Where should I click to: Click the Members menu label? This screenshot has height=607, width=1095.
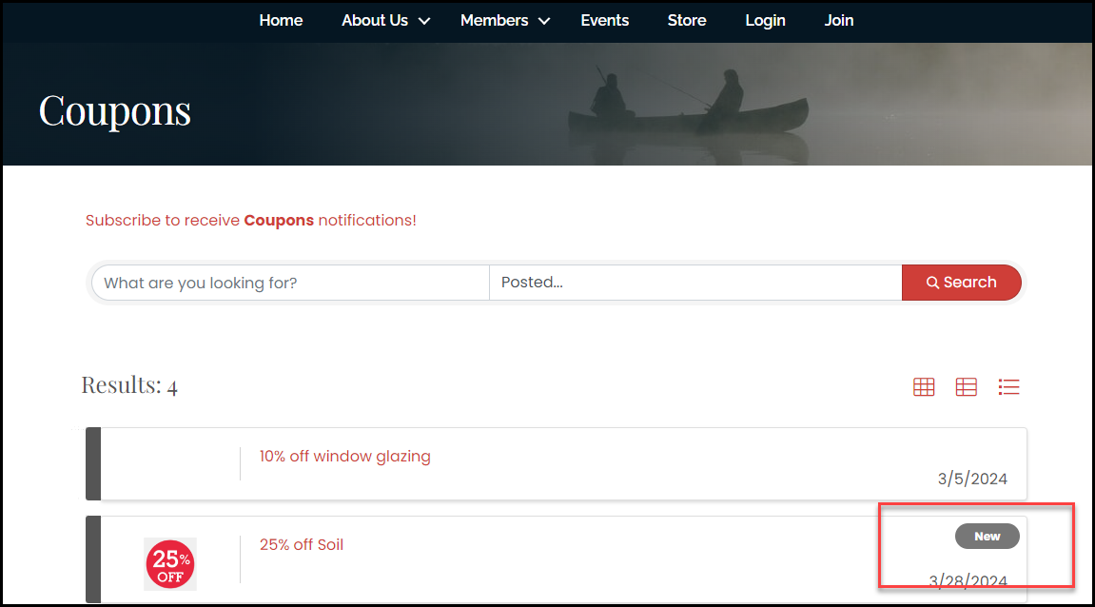494,20
